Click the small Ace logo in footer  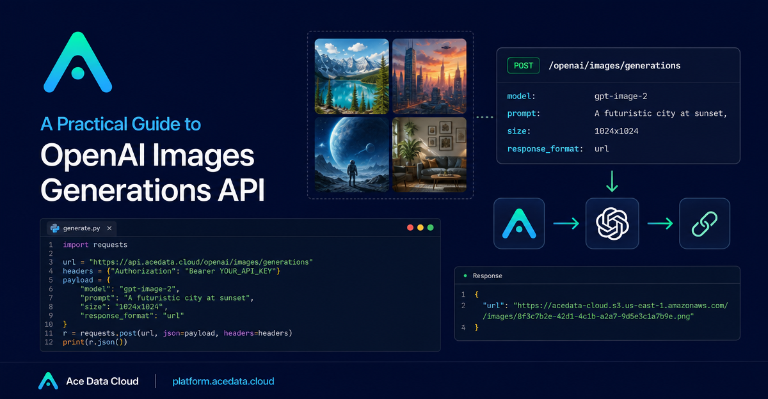click(x=48, y=380)
